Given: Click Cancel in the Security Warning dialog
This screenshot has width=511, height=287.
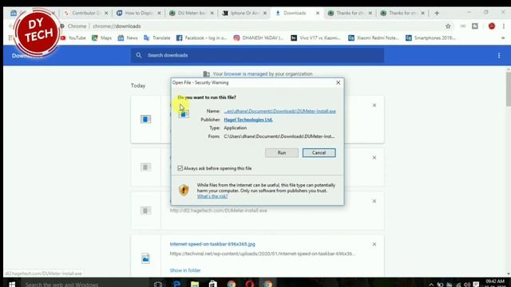Looking at the screenshot, I should (319, 152).
